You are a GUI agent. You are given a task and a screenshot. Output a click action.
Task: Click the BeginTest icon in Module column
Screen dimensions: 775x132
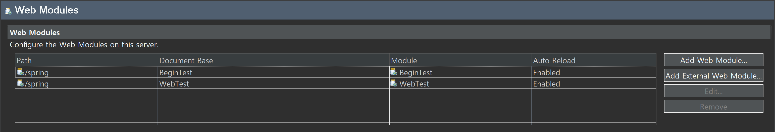(394, 72)
